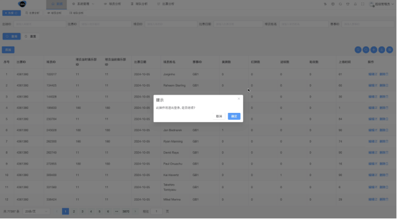The width and height of the screenshot is (397, 219).
Task: Open the 20条/页 page size dropdown
Action: point(36,212)
